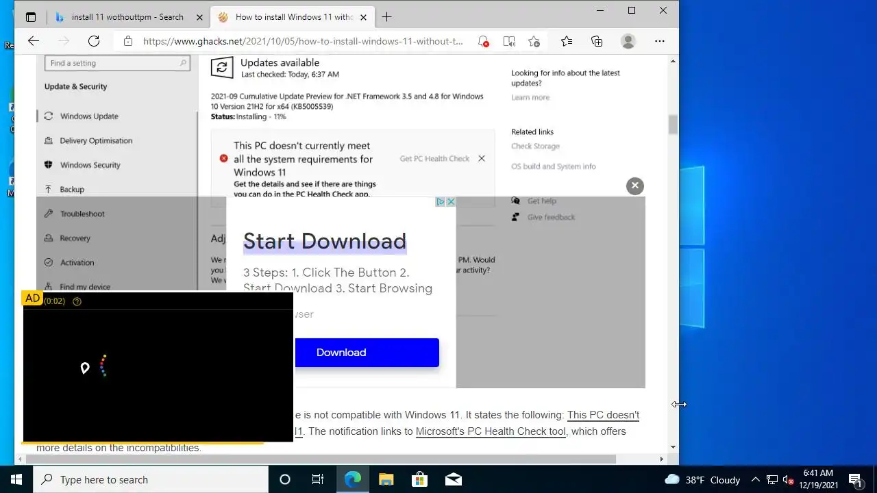877x493 pixels.
Task: Click the muted volume tray icon
Action: 788,480
